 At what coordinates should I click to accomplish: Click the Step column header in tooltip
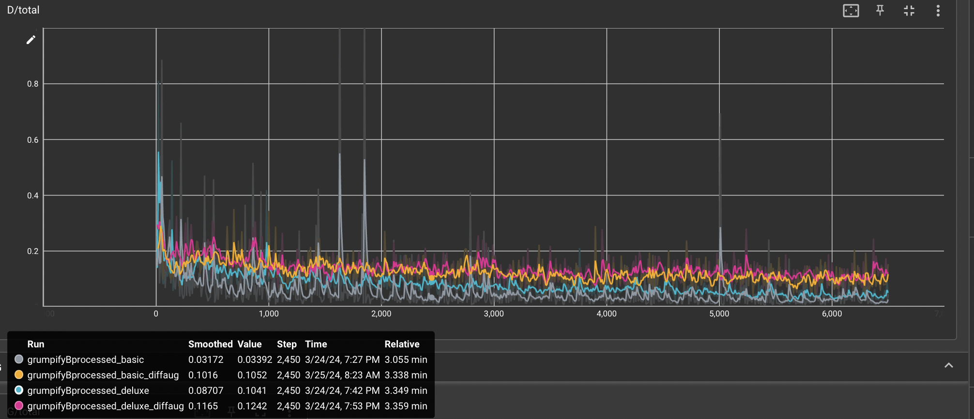(x=287, y=344)
